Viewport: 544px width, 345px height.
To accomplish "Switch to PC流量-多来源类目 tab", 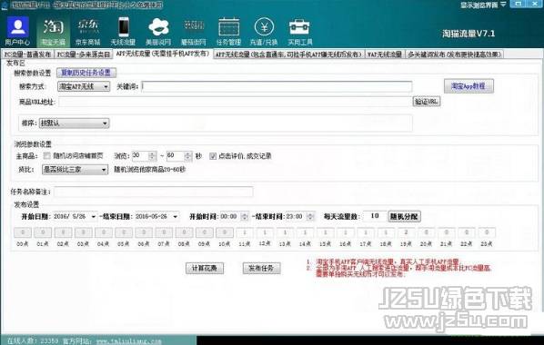I will pos(84,54).
